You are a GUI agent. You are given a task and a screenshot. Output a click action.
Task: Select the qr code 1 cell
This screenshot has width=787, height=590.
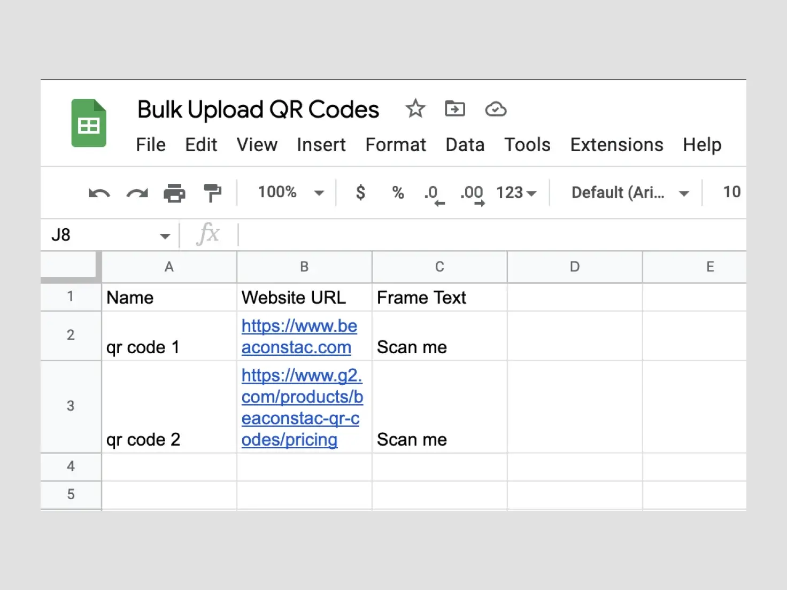point(169,336)
